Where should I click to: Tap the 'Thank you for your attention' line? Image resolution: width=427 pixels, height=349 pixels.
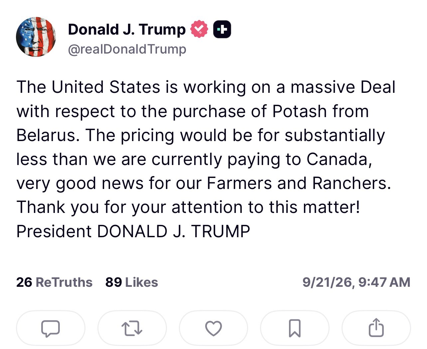pyautogui.click(x=188, y=207)
